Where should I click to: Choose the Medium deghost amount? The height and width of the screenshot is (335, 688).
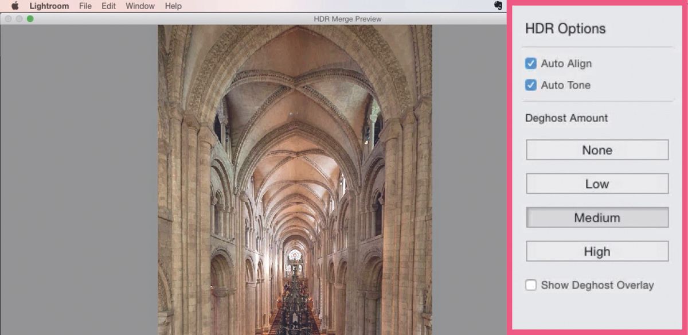tap(597, 217)
